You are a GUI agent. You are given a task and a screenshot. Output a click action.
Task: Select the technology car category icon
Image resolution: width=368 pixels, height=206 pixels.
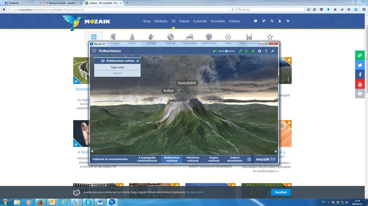point(190,37)
